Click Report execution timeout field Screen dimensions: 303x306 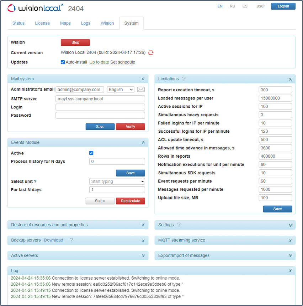pos(275,90)
